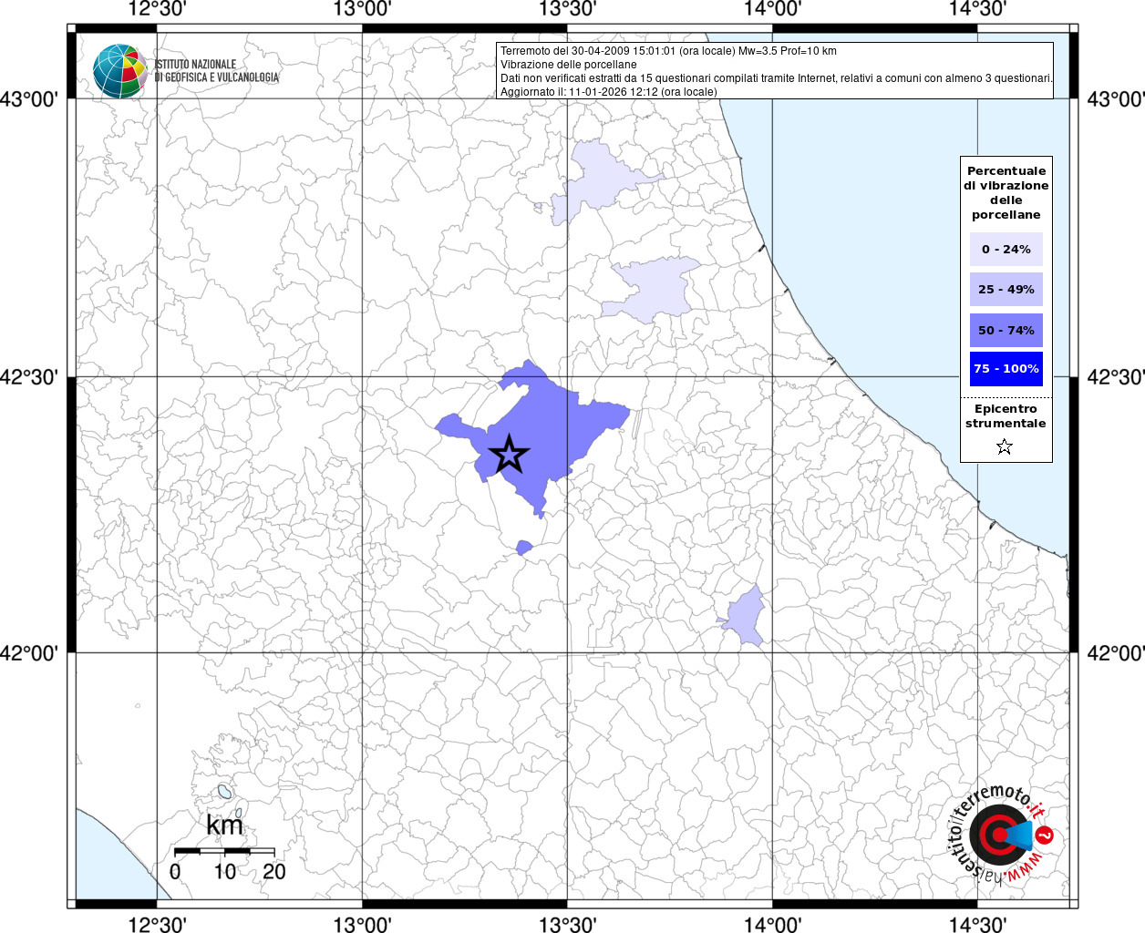Select the 50 - 74% legend swatch
Viewport: 1145px width, 933px height.
point(1006,330)
